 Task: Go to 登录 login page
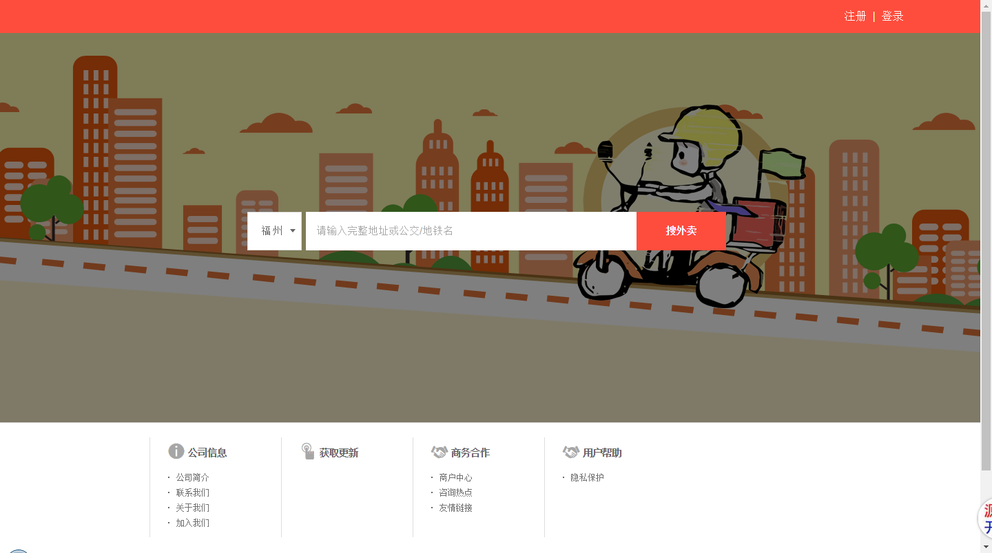[x=893, y=16]
